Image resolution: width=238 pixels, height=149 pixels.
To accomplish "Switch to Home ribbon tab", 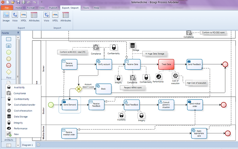I will (x=18, y=8).
